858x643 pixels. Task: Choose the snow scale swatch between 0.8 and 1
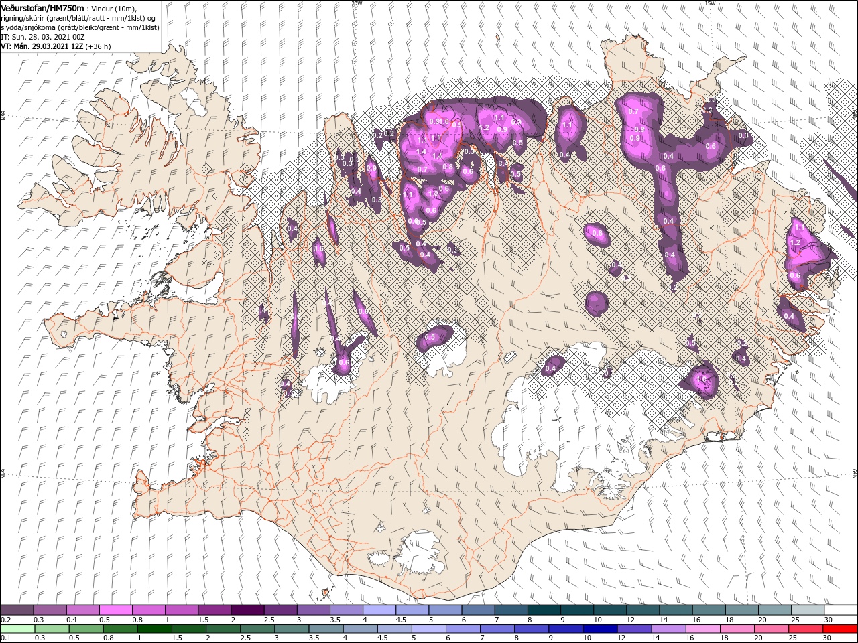(148, 610)
